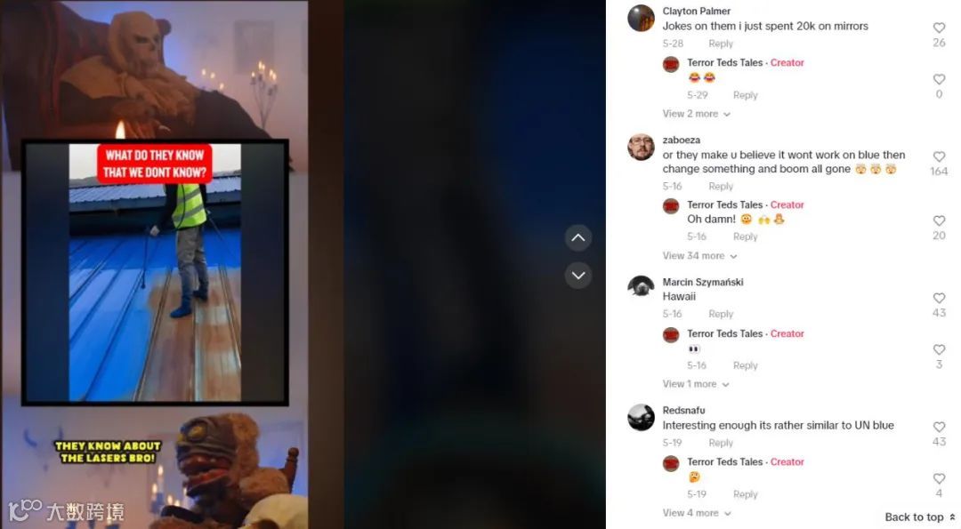This screenshot has height=529, width=961.
Task: Open Marcin Szymański's username link
Action: 702,282
